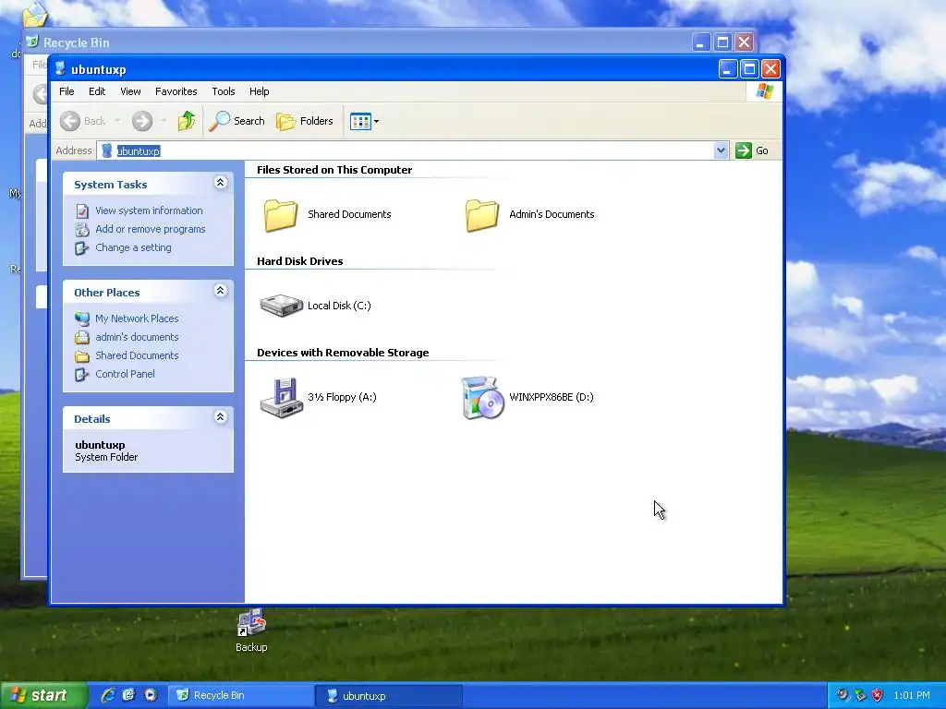The width and height of the screenshot is (946, 709).
Task: Click the ubuntuxp taskbar button
Action: [x=389, y=695]
